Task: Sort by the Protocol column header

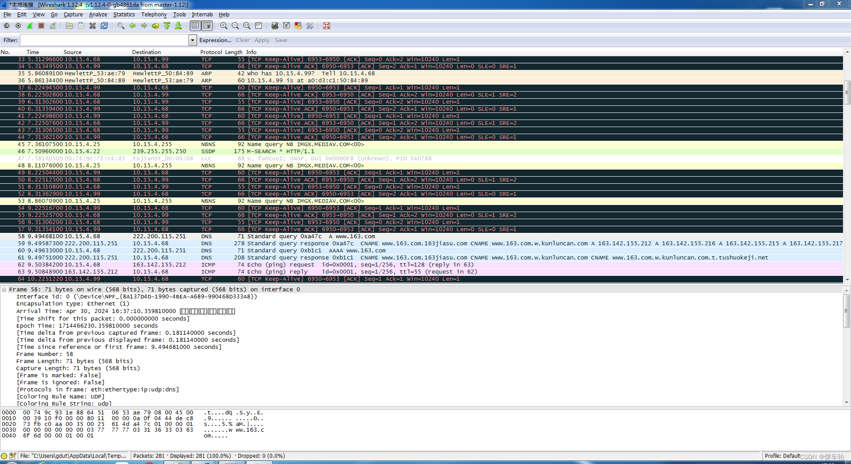Action: coord(211,52)
